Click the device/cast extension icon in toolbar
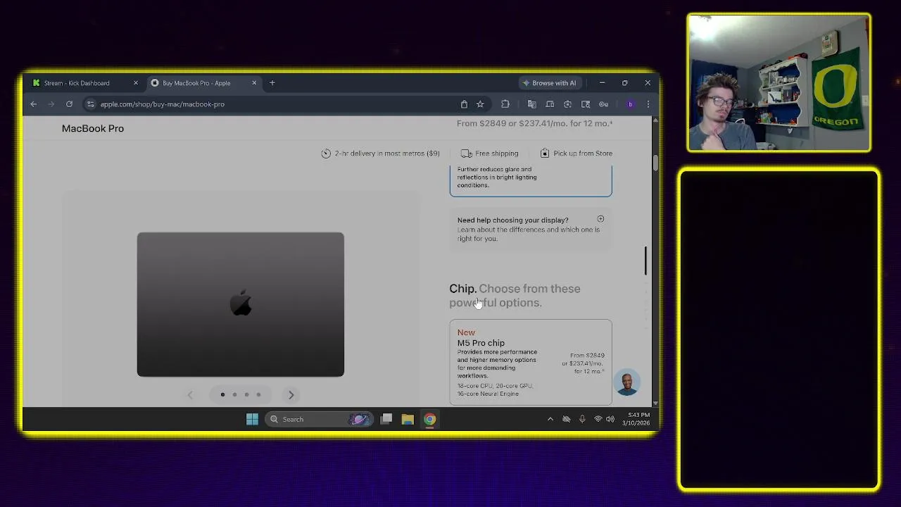901x507 pixels. coord(550,104)
